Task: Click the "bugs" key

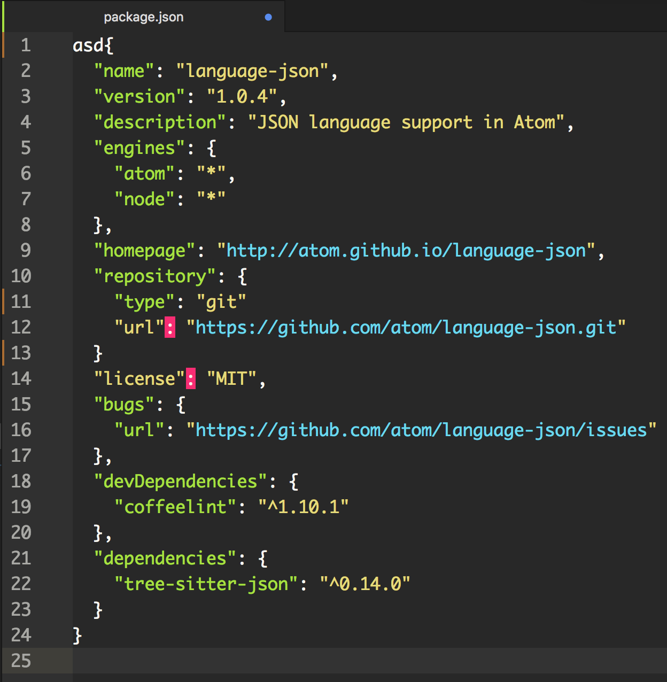Action: (124, 405)
